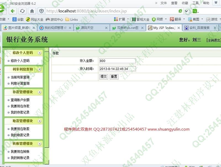The height and width of the screenshot is (167, 221).
Task: Click the 网银 toolbar item
Action: (157, 19)
